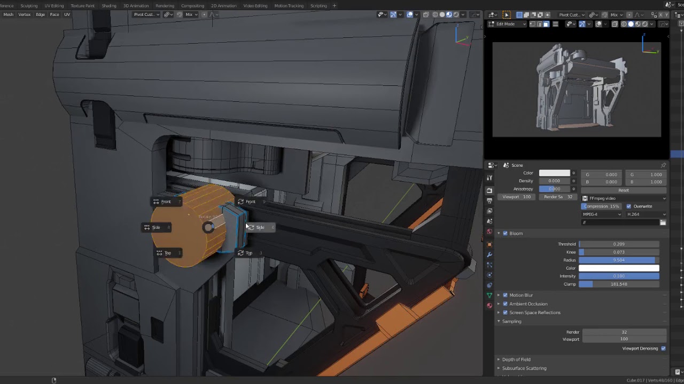684x384 pixels.
Task: Toggle Viewport Denoising checkbox
Action: tap(663, 348)
